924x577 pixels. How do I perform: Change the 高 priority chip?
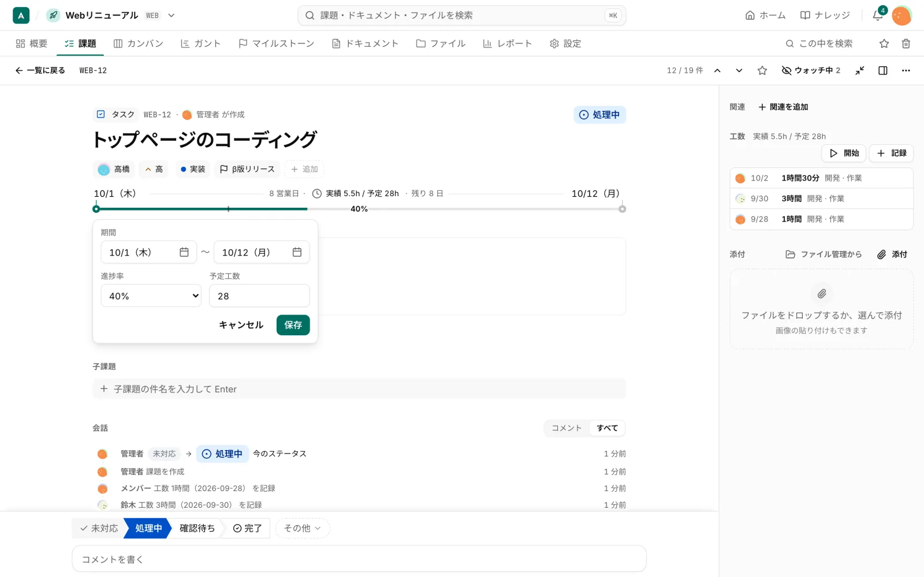[x=154, y=169]
